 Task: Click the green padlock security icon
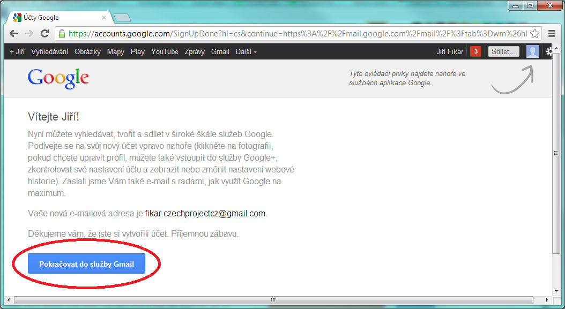[62, 34]
